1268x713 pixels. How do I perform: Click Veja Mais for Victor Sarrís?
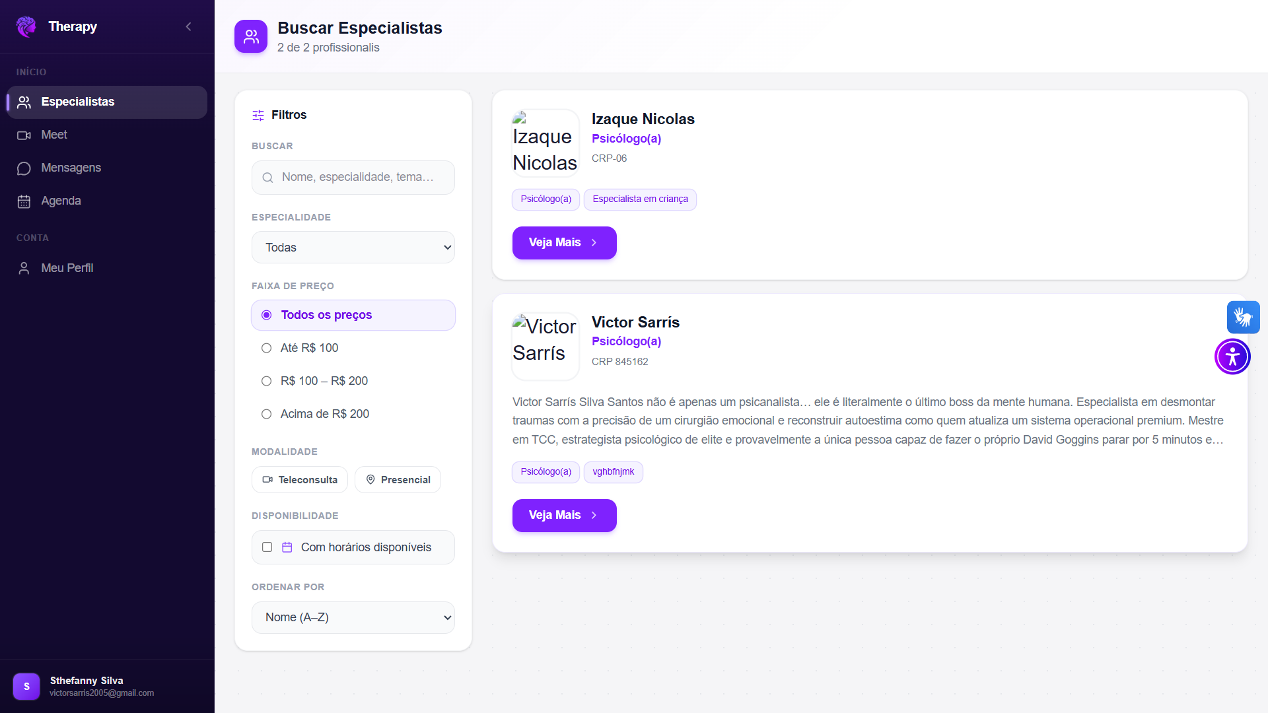[x=565, y=516]
